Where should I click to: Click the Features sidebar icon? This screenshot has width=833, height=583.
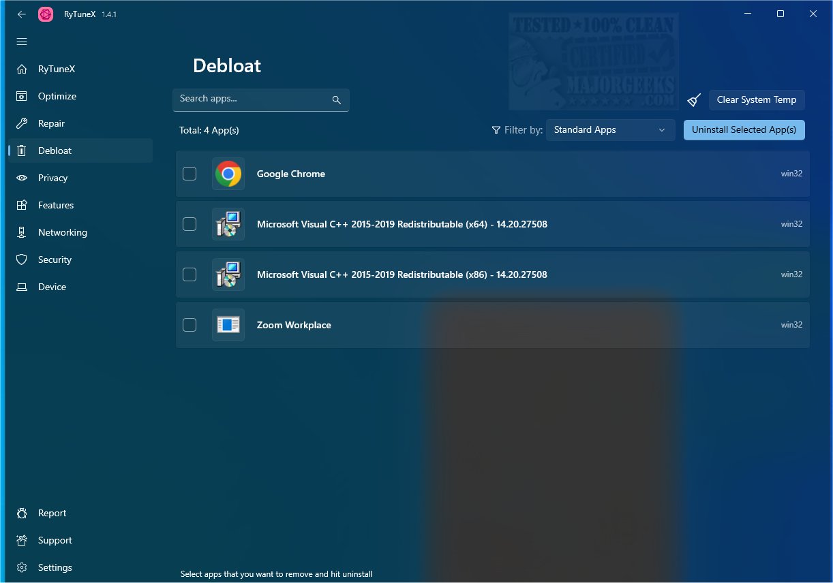(22, 206)
